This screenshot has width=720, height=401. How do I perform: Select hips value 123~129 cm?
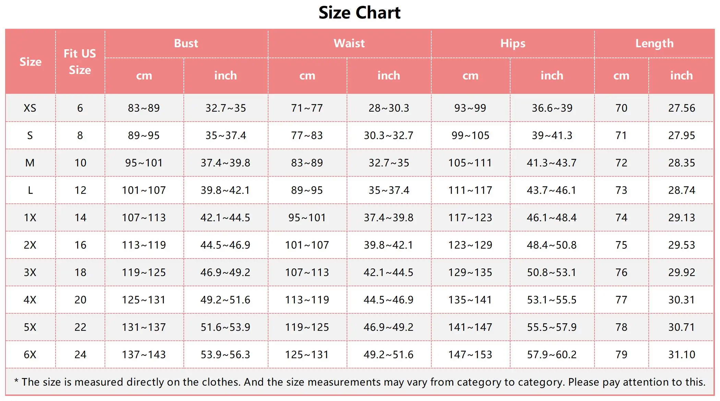tap(470, 245)
